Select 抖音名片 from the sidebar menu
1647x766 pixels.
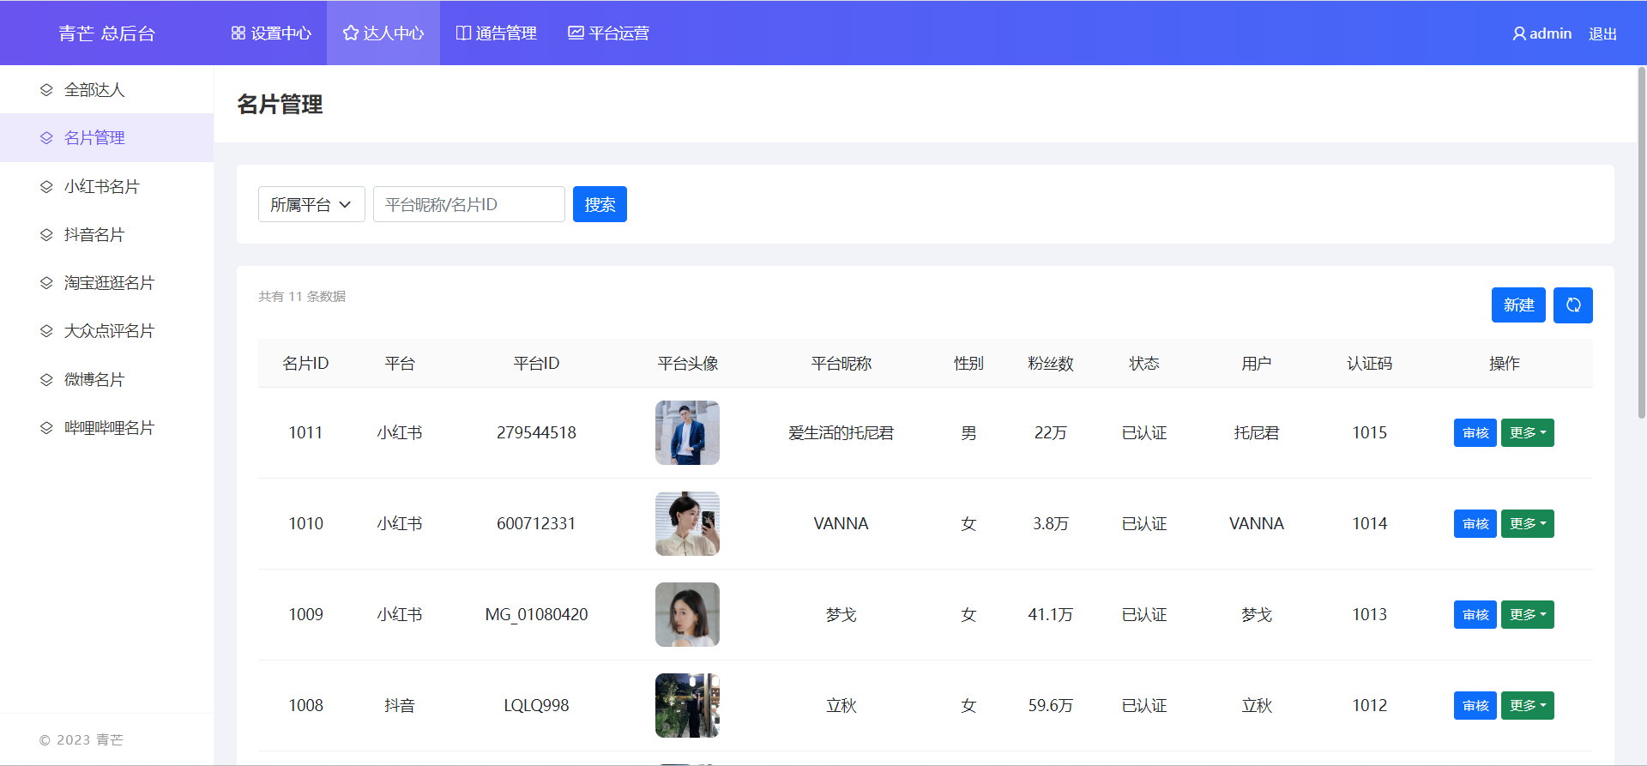click(94, 235)
